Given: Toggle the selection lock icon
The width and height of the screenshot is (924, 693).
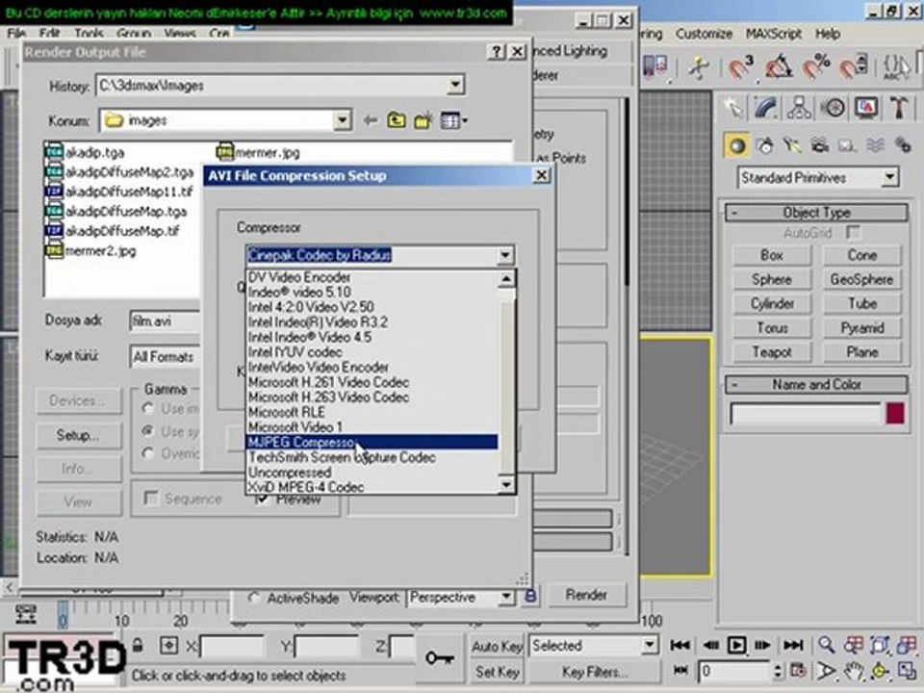Looking at the screenshot, I should pos(138,645).
